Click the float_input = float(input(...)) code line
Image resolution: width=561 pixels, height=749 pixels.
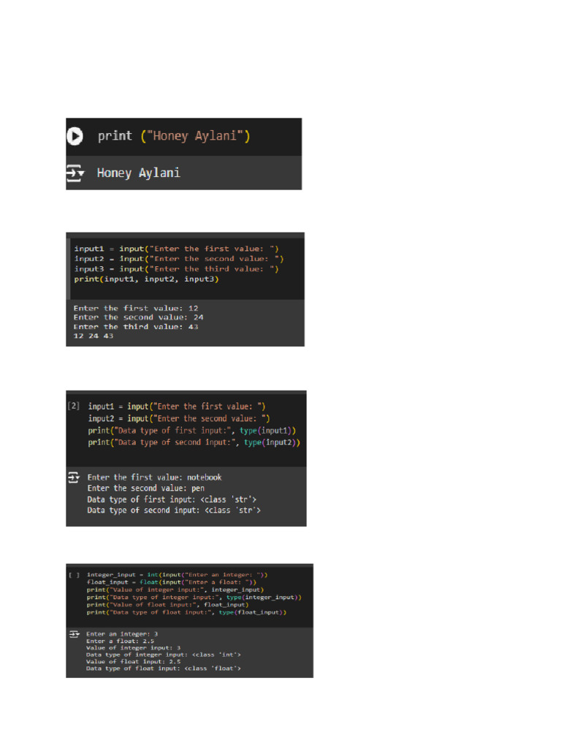click(x=171, y=582)
